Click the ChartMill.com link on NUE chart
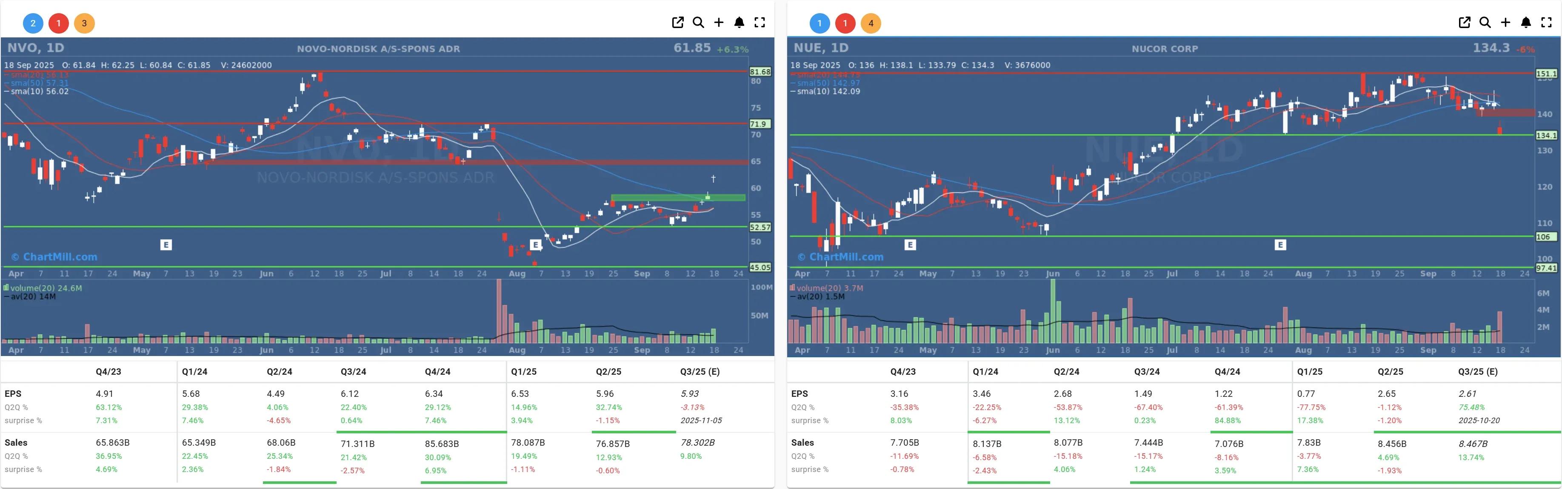 840,257
